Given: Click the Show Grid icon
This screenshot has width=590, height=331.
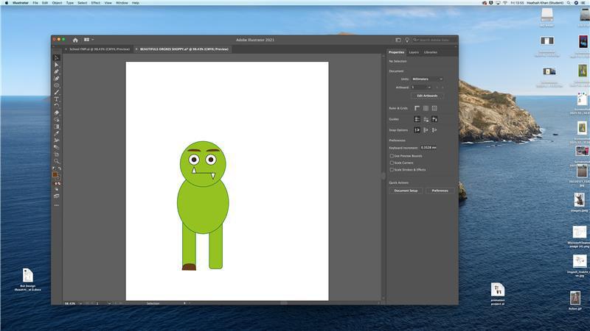Looking at the screenshot, I should pyautogui.click(x=426, y=108).
